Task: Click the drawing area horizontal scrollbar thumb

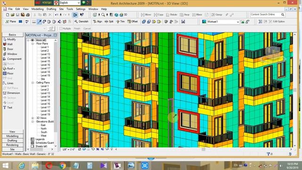Action: 203,149
